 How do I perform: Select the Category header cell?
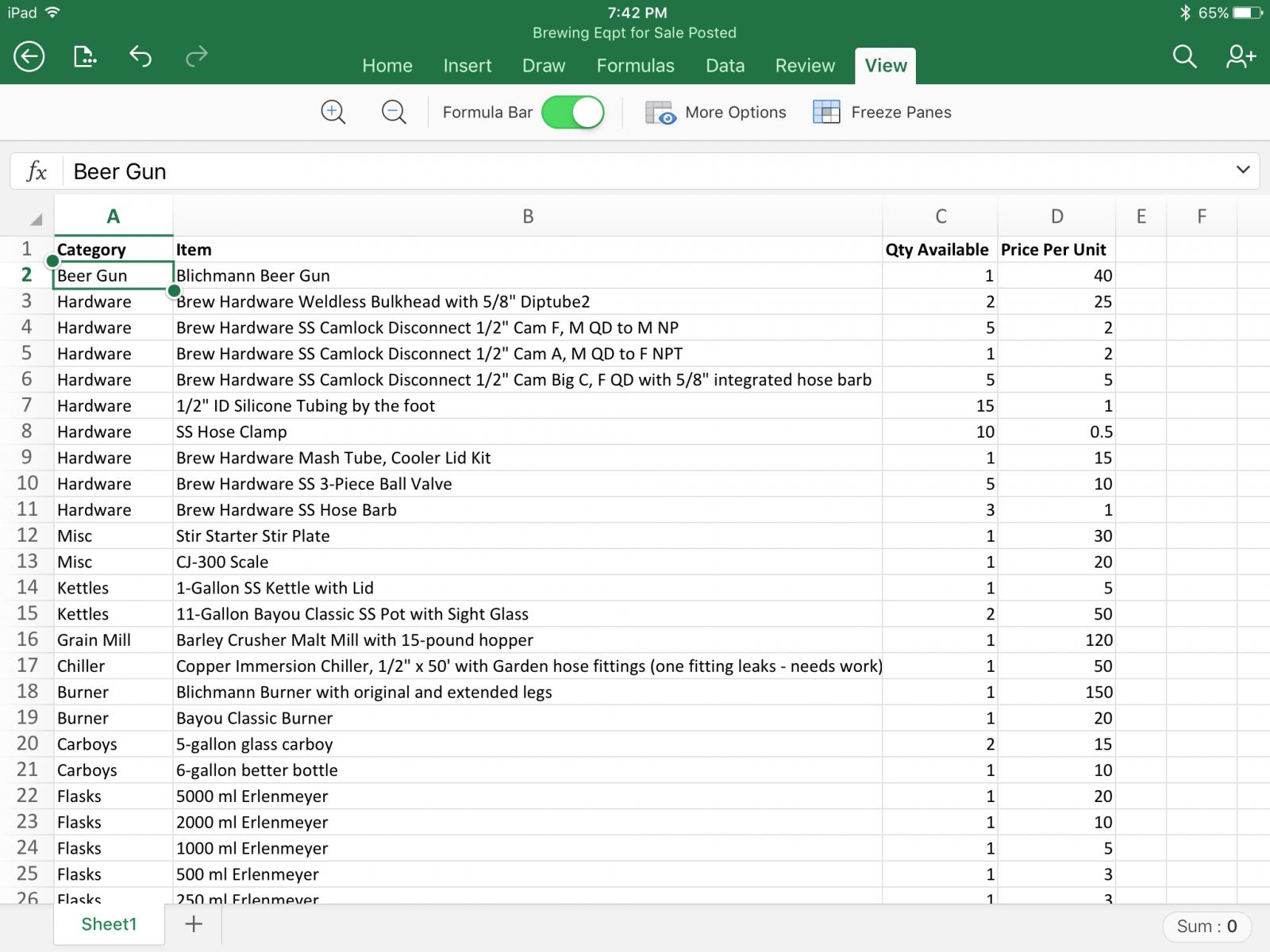coord(114,249)
